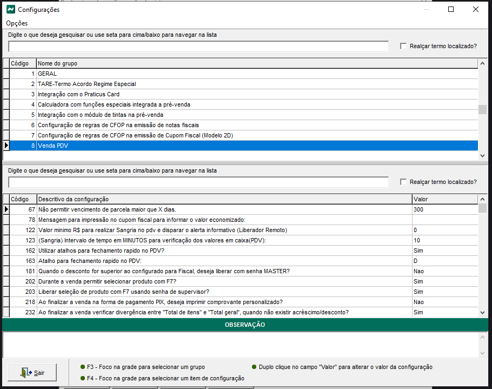The width and height of the screenshot is (492, 389).
Task: Click the row indicator arrow beside Venda PDV
Action: pos(6,145)
